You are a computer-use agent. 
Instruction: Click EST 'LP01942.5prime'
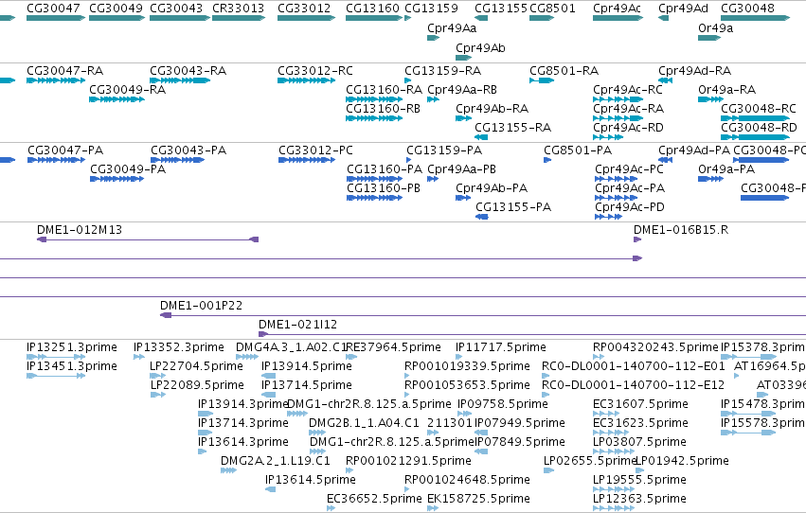tap(683, 461)
